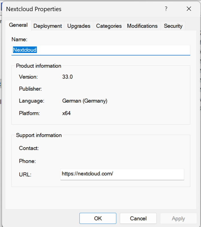Click the Phone label
The height and width of the screenshot is (227, 201).
[x=27, y=161]
